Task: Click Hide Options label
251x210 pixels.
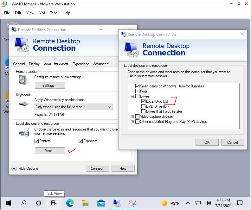Action: click(x=28, y=169)
